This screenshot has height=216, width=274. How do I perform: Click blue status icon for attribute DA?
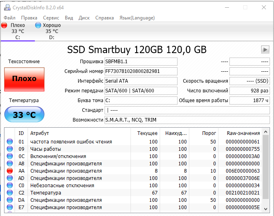pyautogui.click(x=10, y=200)
